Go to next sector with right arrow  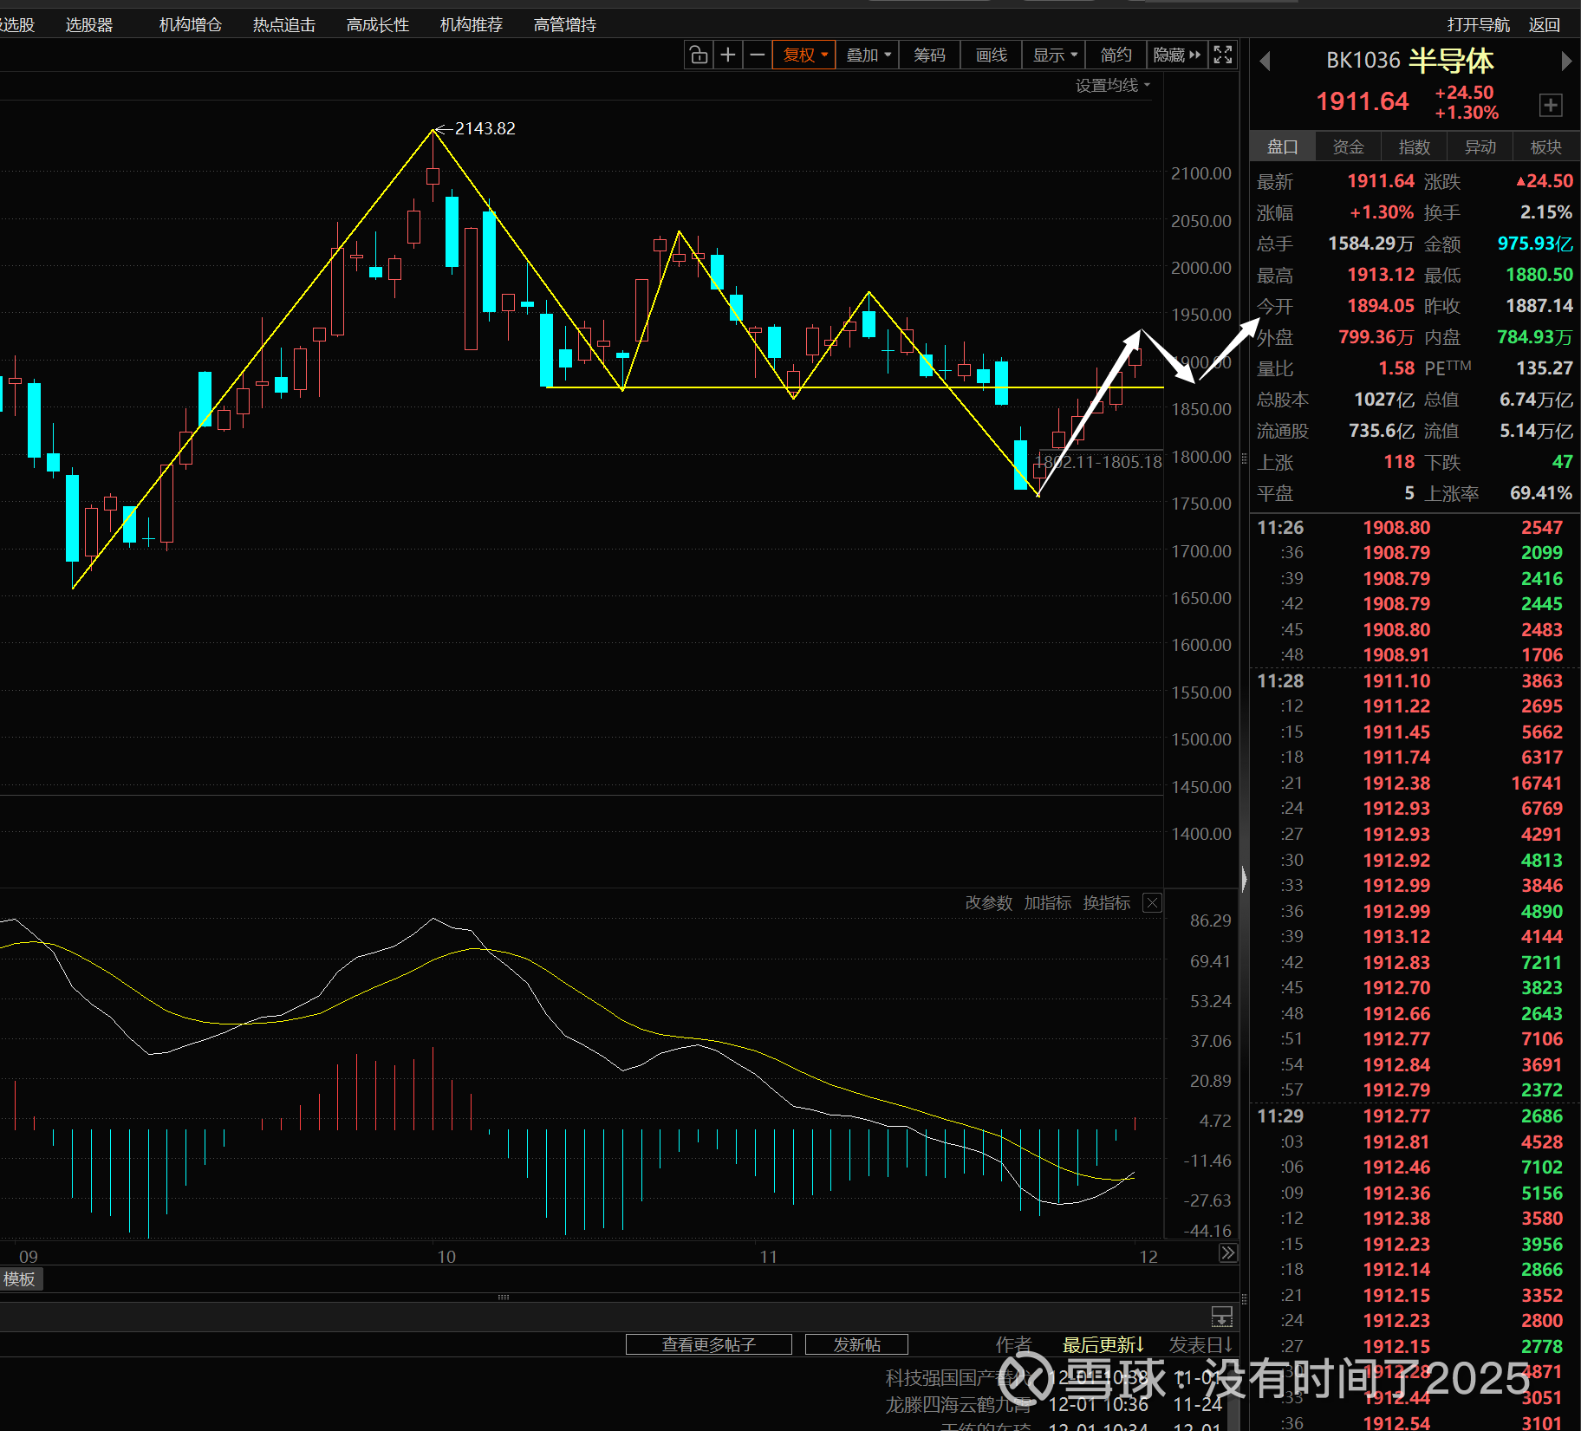click(1565, 61)
